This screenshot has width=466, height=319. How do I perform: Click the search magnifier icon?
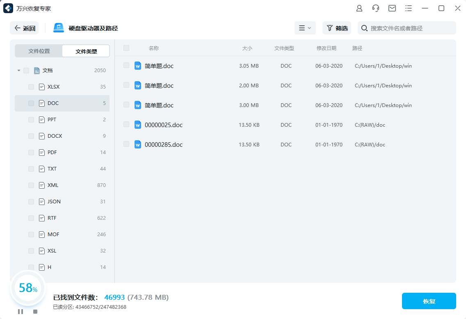pyautogui.click(x=364, y=28)
